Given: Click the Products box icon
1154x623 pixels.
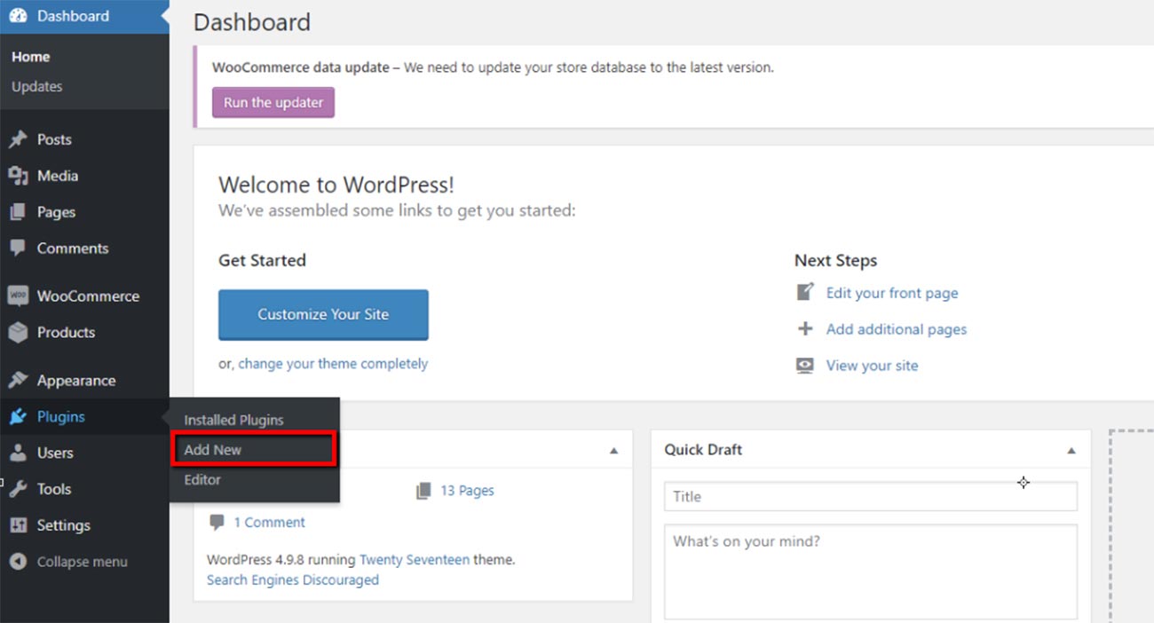Looking at the screenshot, I should tap(18, 332).
